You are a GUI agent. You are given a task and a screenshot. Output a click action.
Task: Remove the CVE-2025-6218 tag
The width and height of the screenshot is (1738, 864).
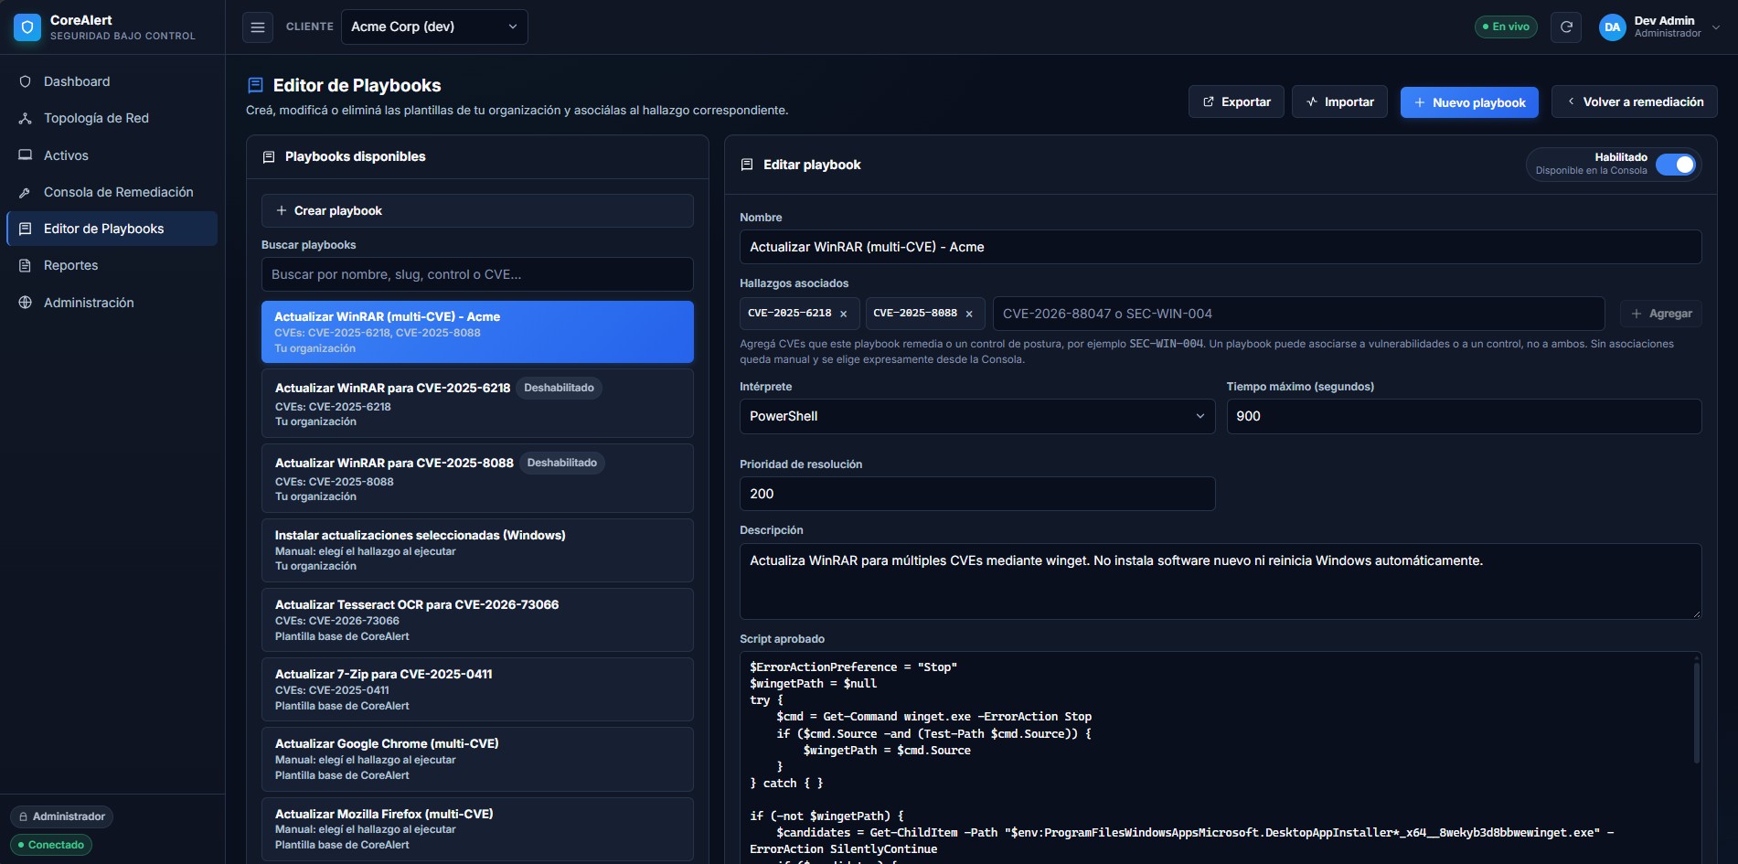coord(843,314)
